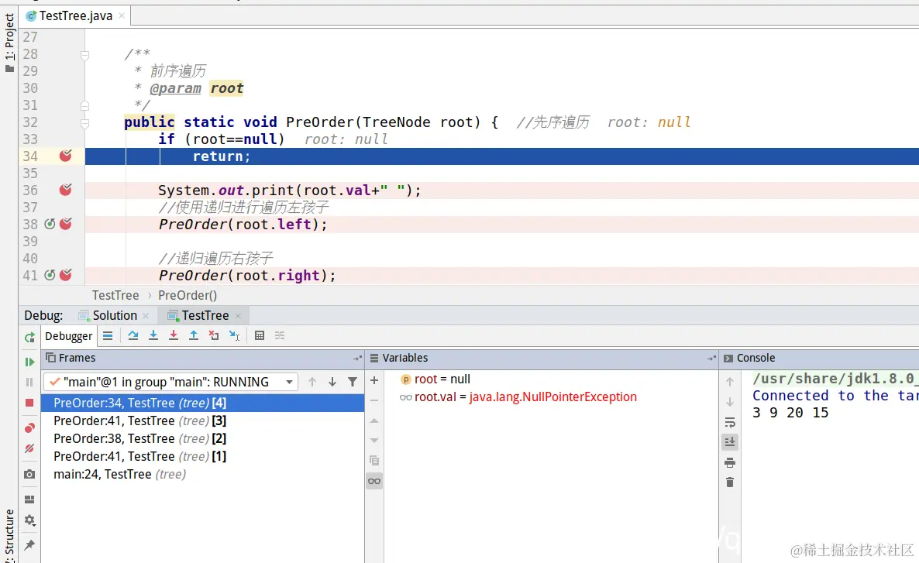
Task: Click the recursive call icon on line 41
Action: pyautogui.click(x=50, y=275)
